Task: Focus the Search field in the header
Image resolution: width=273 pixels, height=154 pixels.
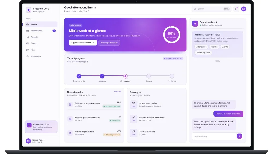Action: [x=211, y=9]
